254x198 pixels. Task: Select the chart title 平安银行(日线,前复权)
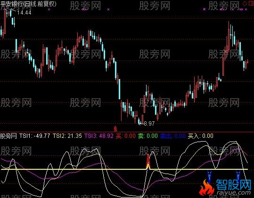(28, 4)
